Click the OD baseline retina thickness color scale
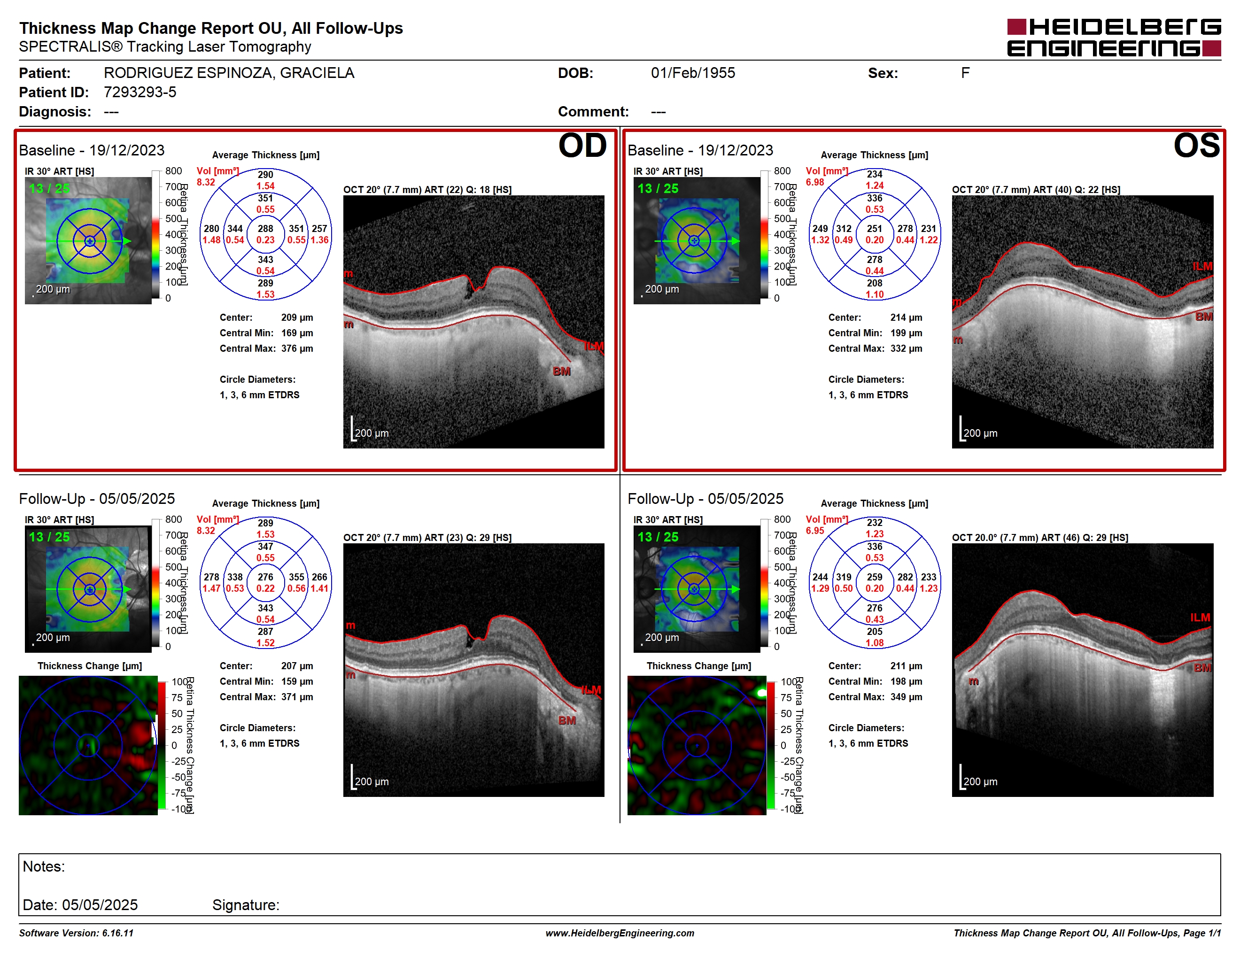This screenshot has width=1240, height=958. 155,234
